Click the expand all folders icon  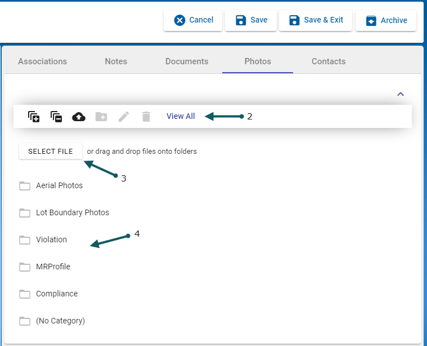(34, 117)
